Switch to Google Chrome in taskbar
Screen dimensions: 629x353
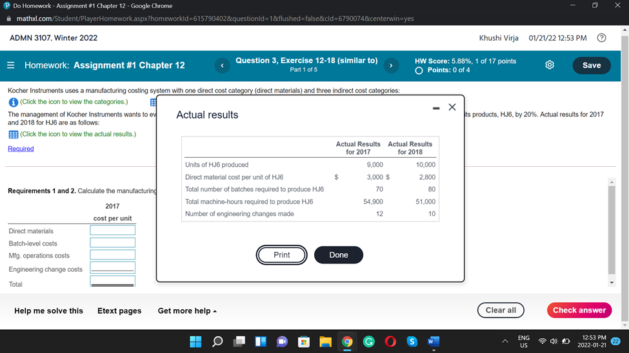pos(347,342)
